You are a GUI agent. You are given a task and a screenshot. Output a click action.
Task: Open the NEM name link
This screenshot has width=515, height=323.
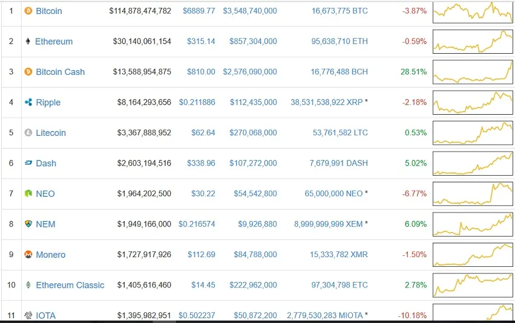(x=45, y=225)
